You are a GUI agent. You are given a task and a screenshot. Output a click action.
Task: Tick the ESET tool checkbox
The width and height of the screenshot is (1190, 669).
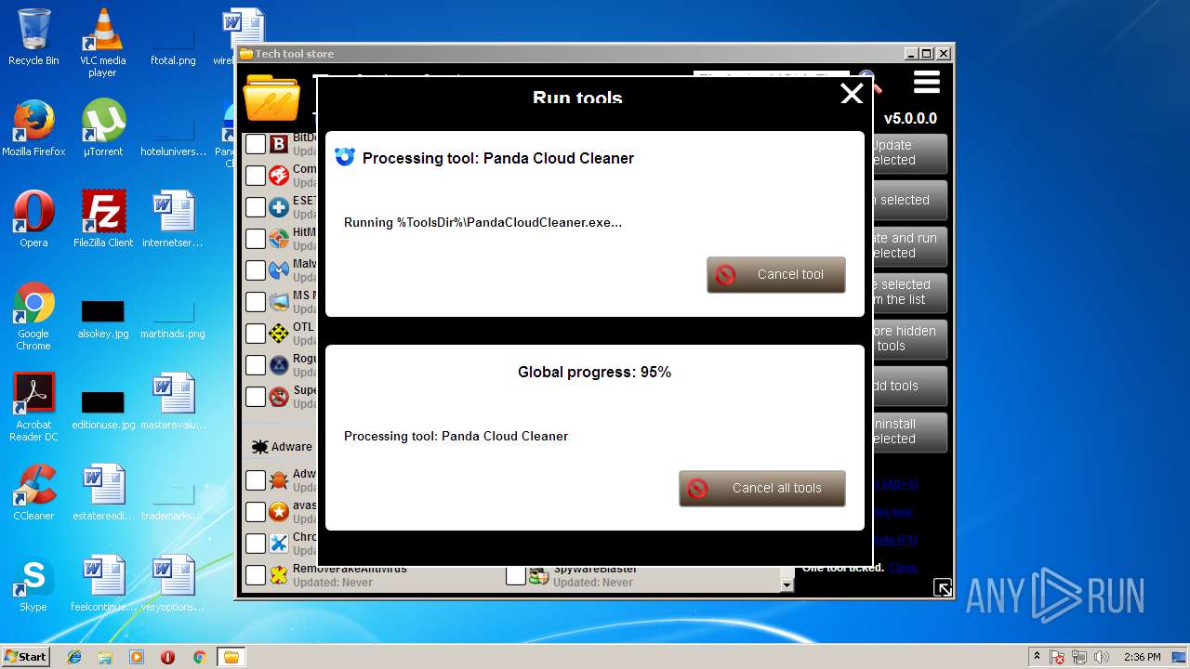(x=256, y=207)
